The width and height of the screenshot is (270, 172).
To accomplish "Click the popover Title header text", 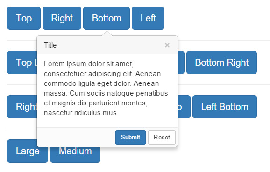I will (x=50, y=45).
